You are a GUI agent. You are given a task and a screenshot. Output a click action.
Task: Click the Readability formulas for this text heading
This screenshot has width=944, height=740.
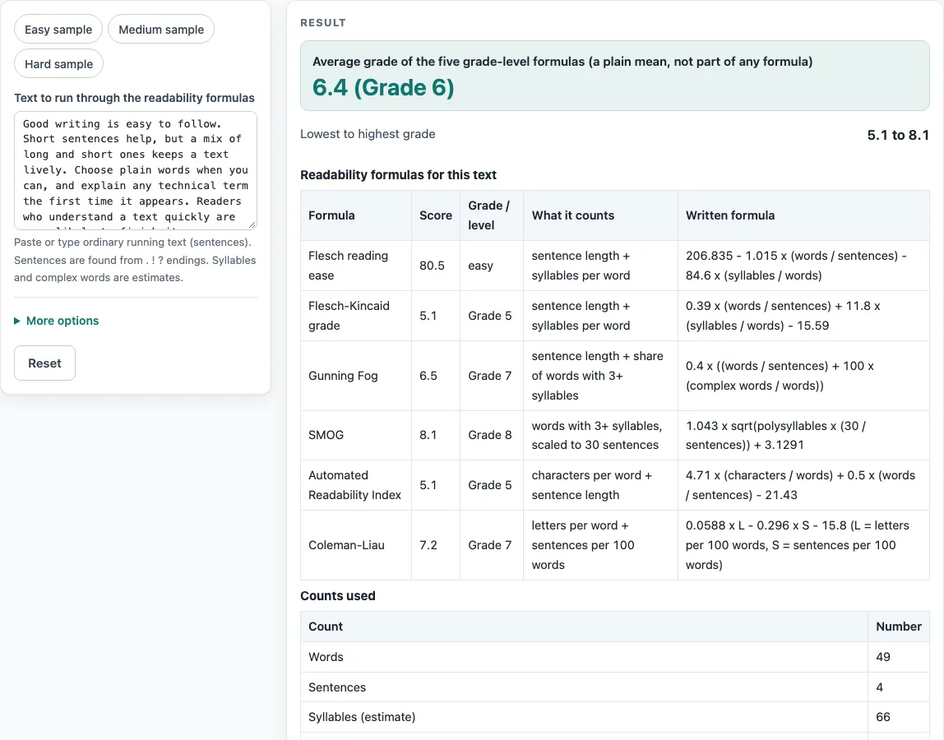tap(398, 175)
